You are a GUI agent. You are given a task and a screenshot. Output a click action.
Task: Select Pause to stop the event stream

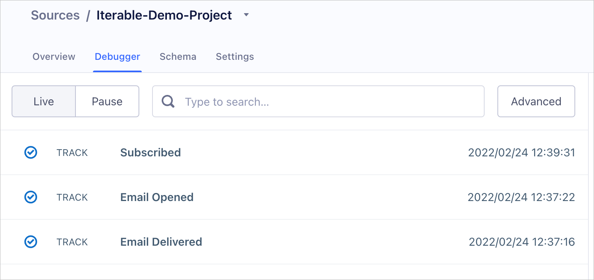(x=107, y=101)
